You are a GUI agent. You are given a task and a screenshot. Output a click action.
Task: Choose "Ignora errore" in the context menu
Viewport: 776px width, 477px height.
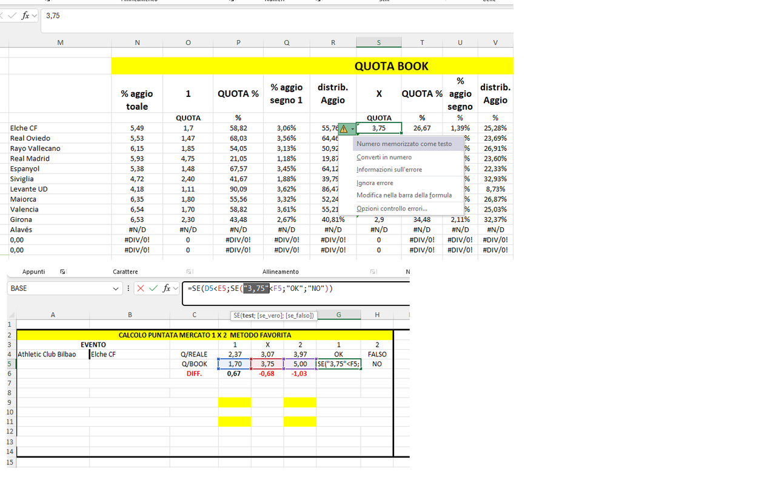(375, 183)
